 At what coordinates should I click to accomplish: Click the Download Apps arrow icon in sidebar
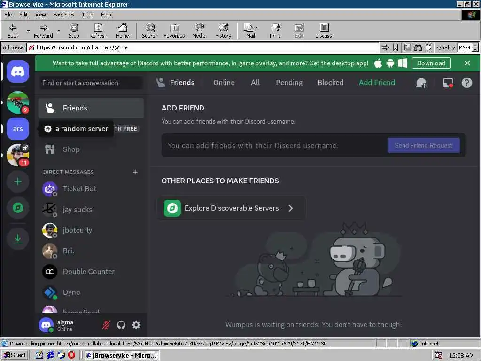point(18,238)
